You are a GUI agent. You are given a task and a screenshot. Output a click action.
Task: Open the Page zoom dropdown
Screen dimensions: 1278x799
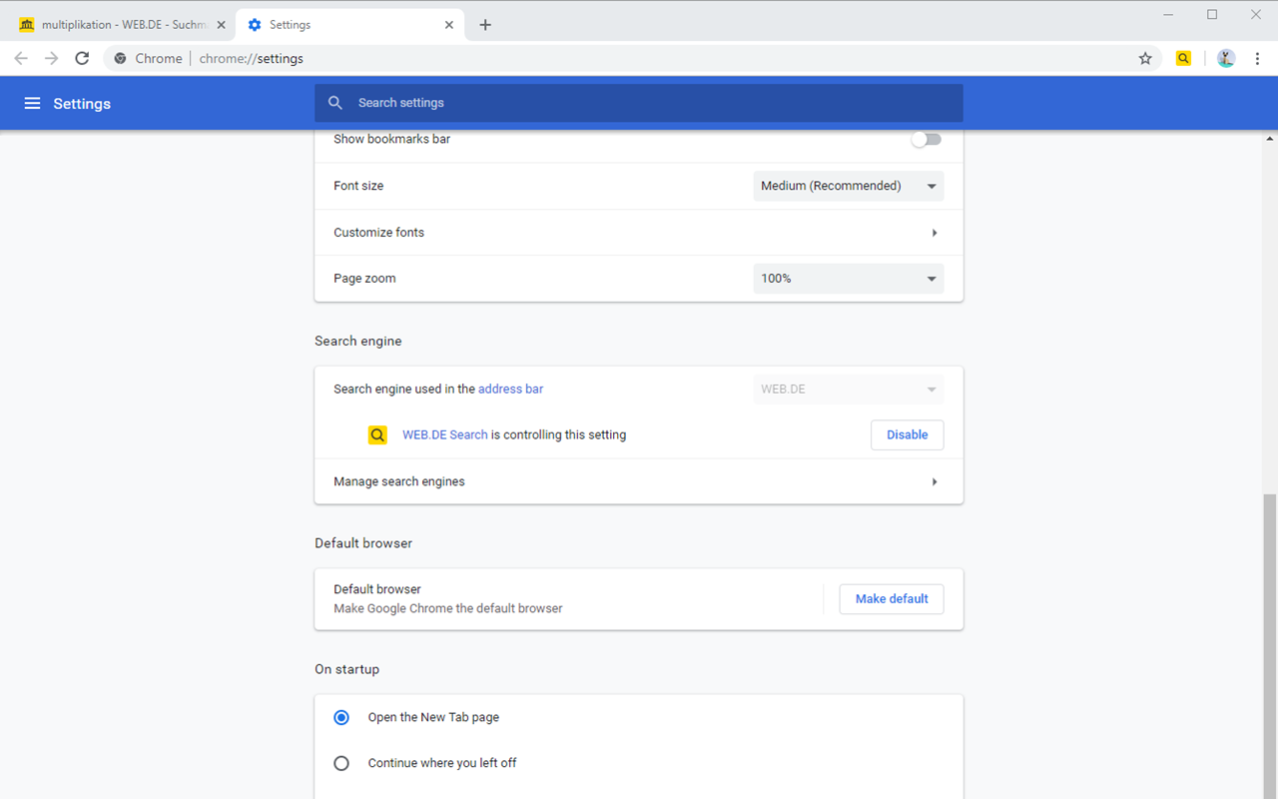848,279
